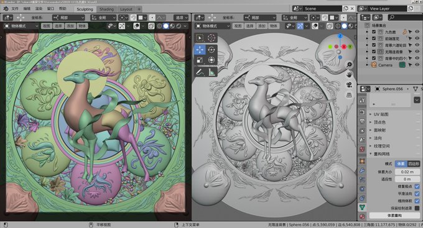Viewport: 423px width, 228px height.
Task: Open left viewport pivot/snapping 全局 dropdown
Action: (104, 18)
